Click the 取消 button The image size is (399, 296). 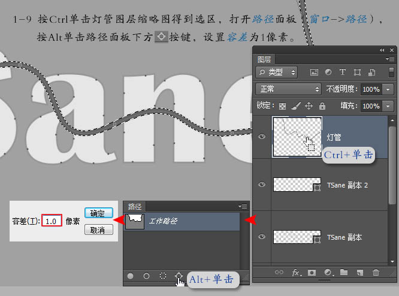coord(98,229)
